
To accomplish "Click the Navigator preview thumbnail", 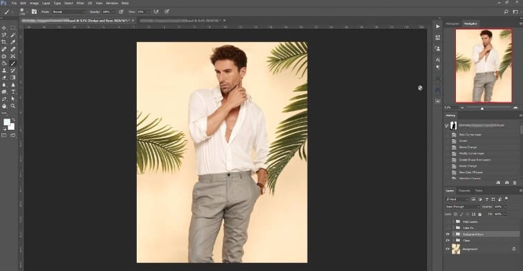I will click(483, 66).
